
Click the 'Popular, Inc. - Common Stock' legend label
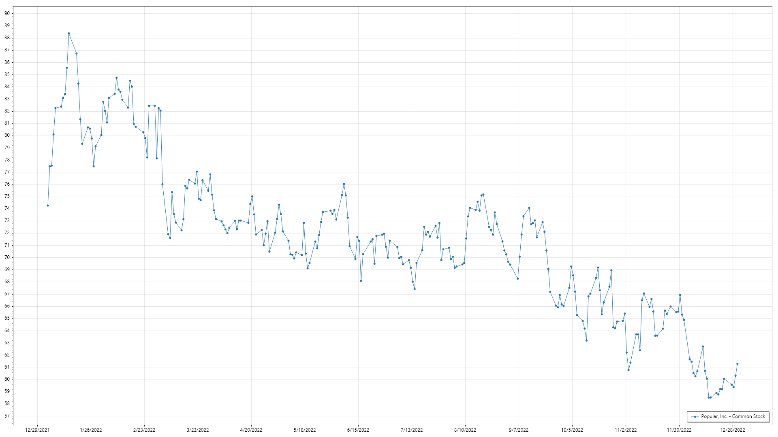point(733,416)
